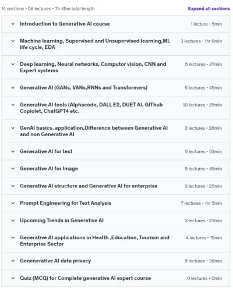This screenshot has height=288, width=233.
Task: Open chevron next to GenAI basics, application
Action: 13,128
